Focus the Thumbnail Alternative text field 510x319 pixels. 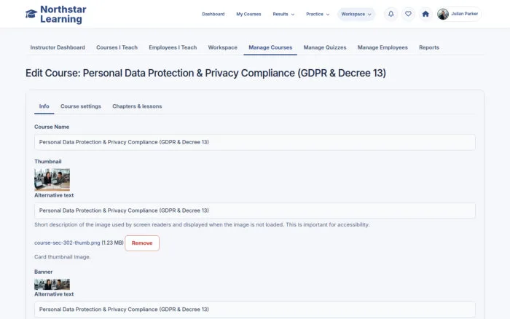point(255,210)
